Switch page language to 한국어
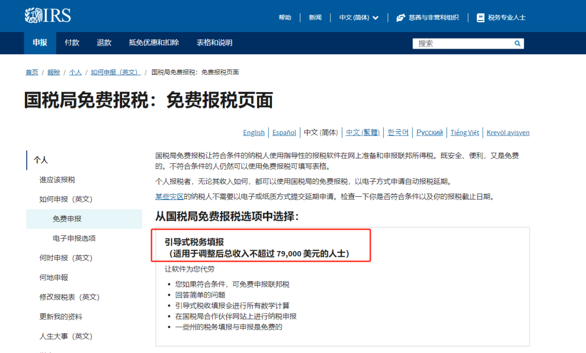This screenshot has width=586, height=353. coord(398,133)
